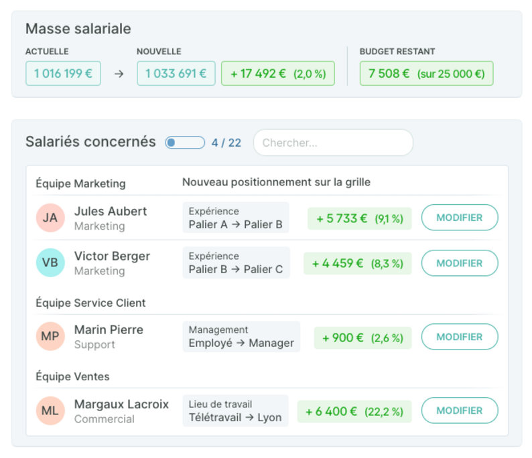Click the 4 / 22 employee counter
Screen dimensions: 532x458
click(x=226, y=143)
